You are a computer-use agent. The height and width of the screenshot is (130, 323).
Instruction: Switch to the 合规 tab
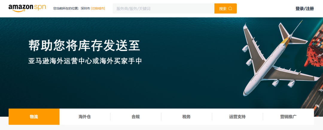point(135,117)
